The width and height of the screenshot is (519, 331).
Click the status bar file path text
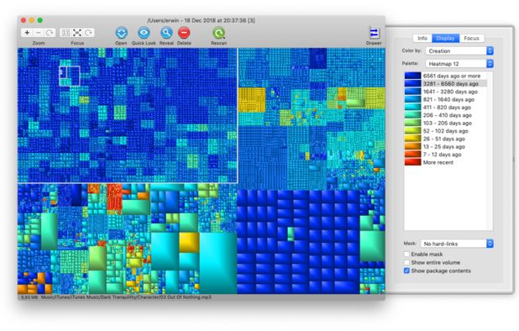click(x=126, y=297)
